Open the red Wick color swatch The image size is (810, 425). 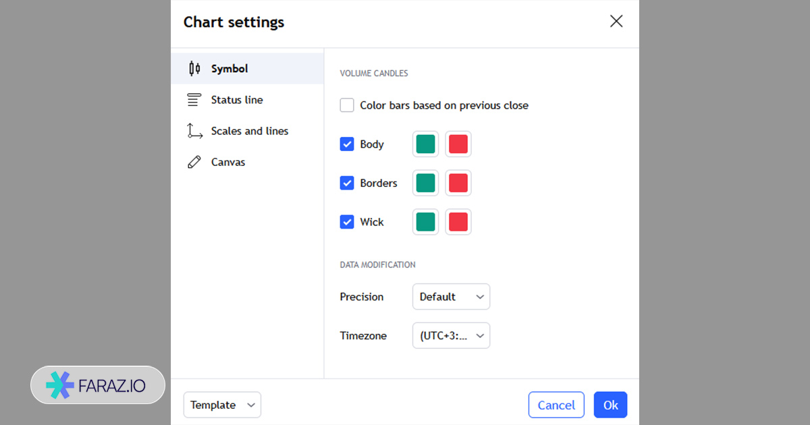(458, 222)
